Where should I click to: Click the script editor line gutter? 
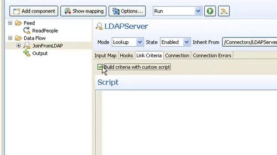[99, 123]
